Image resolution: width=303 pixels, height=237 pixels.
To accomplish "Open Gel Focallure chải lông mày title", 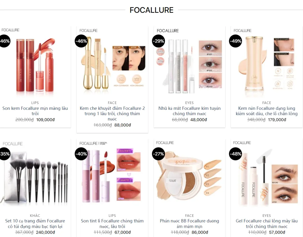I will (267, 224).
